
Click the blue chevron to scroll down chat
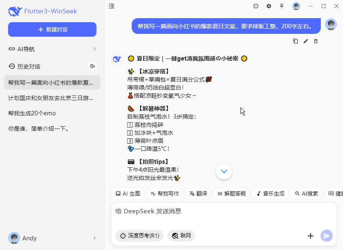(224, 171)
